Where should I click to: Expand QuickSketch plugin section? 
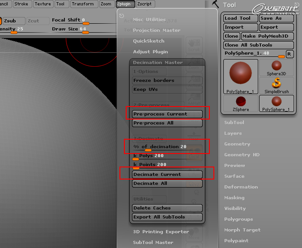tap(149, 41)
